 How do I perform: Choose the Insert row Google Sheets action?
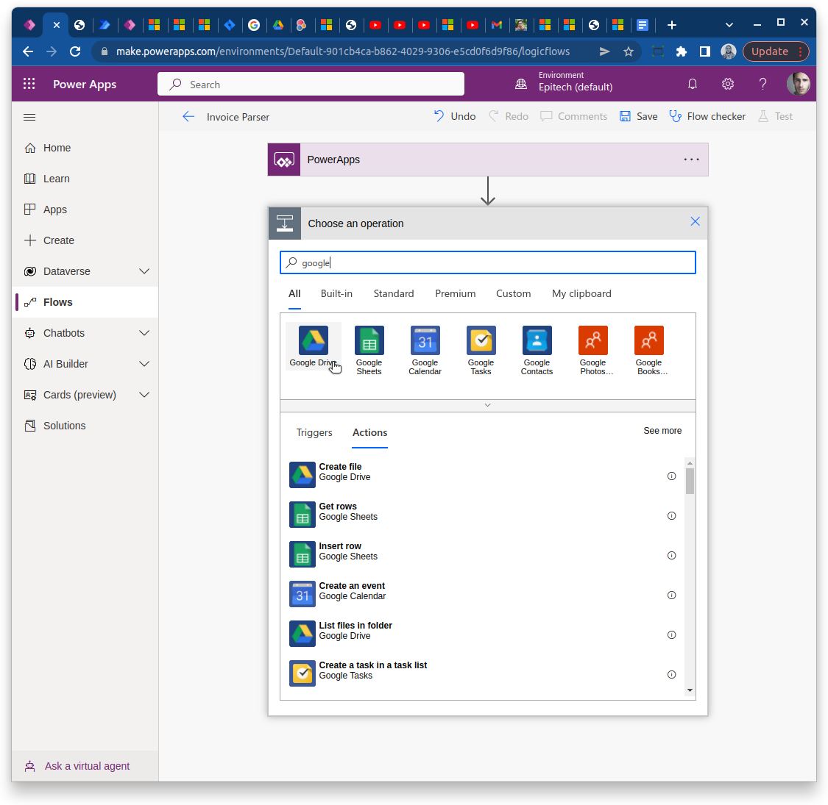[x=483, y=553]
